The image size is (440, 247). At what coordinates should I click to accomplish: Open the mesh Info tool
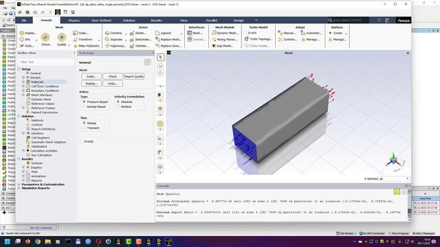click(25, 40)
